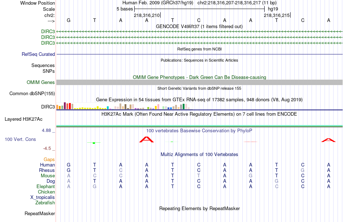Image resolution: width=343 pixels, height=222 pixels.
Task: Click Short Genetic Variants from dbSNP title
Action: [199, 88]
